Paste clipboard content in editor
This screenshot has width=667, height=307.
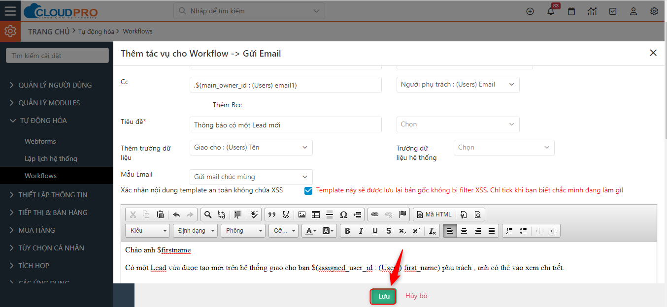(x=160, y=215)
